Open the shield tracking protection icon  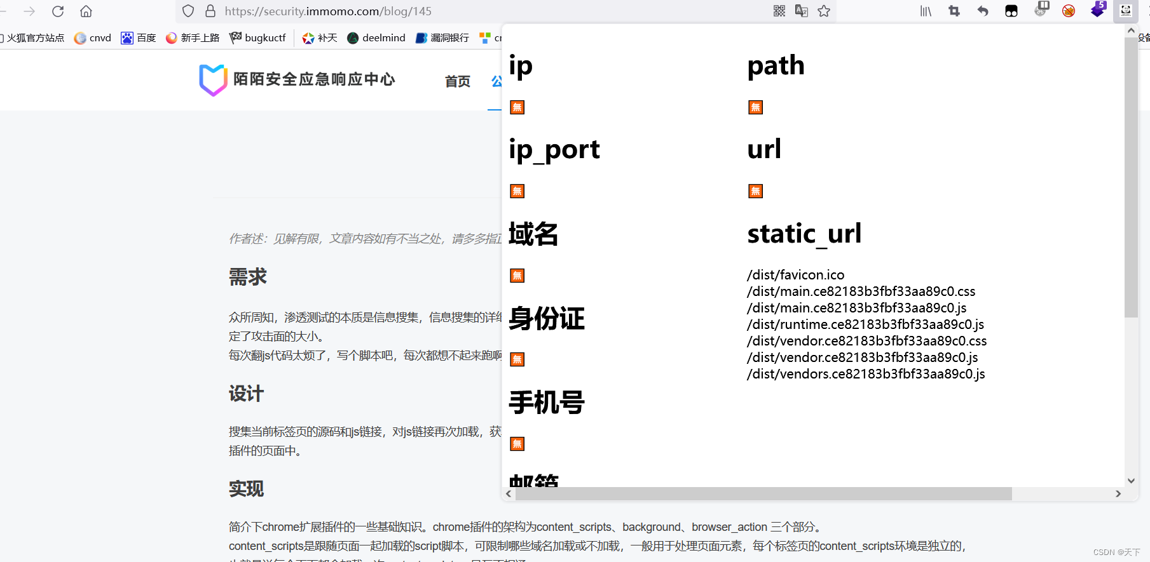coord(188,11)
